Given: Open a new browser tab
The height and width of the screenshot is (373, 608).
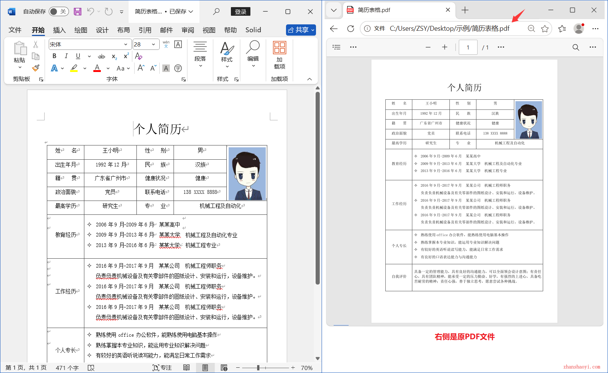Looking at the screenshot, I should click(x=465, y=10).
